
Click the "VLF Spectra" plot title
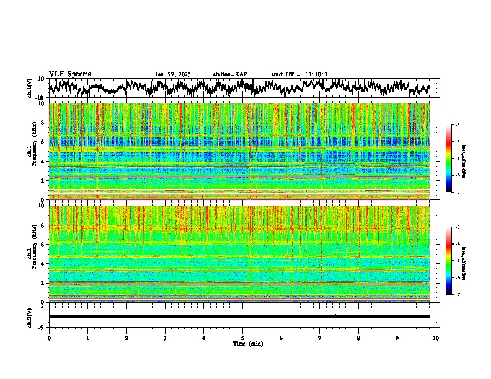[70, 74]
